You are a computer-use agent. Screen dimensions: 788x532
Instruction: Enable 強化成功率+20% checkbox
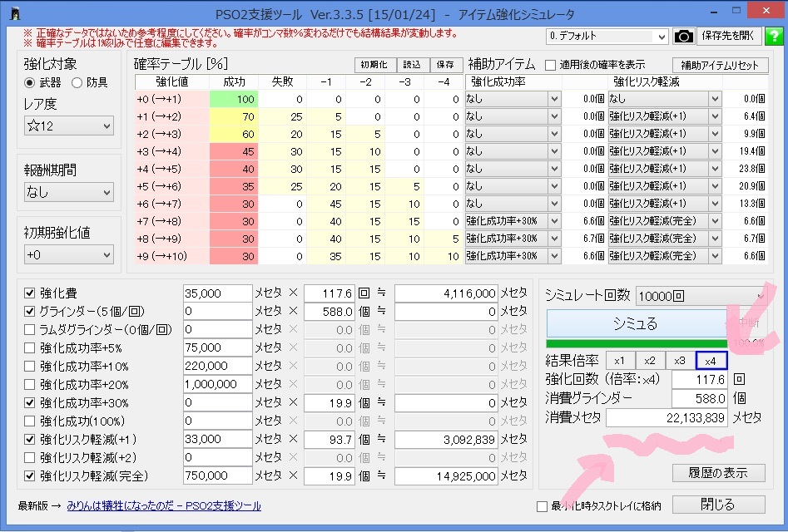pos(30,384)
